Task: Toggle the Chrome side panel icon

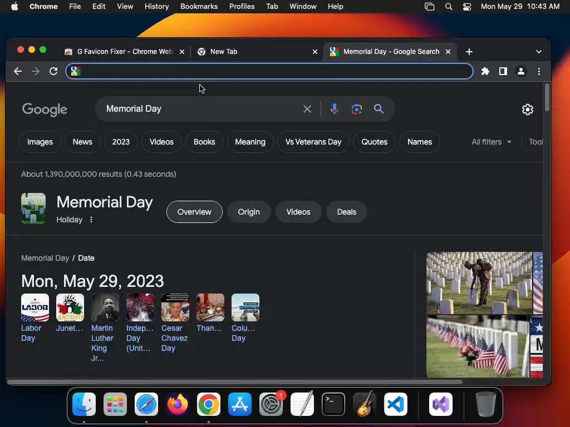Action: [x=503, y=72]
